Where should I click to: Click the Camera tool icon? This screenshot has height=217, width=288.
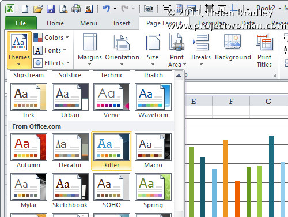(x=149, y=9)
